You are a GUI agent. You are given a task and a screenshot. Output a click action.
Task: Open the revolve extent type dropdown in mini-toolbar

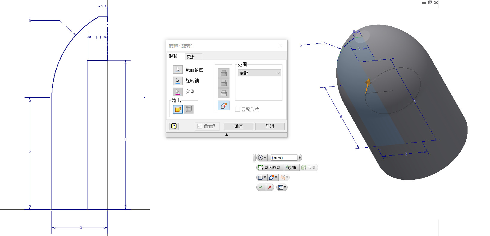pyautogui.click(x=262, y=158)
